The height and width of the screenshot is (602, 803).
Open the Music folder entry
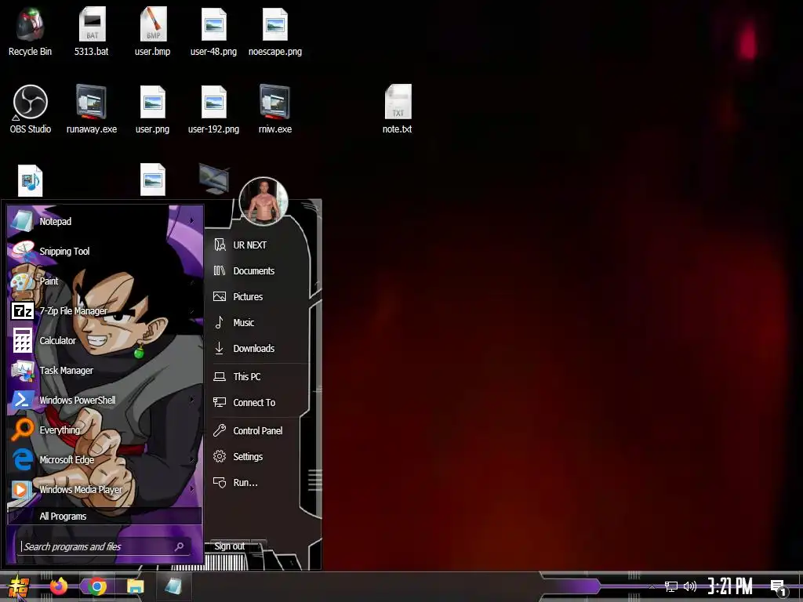259,322
